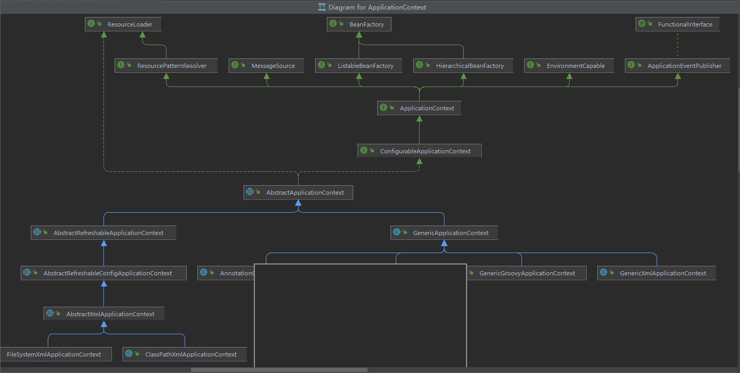Click the class icon on ClassPathXmlApplicationContext node
The width and height of the screenshot is (740, 373).
point(129,354)
